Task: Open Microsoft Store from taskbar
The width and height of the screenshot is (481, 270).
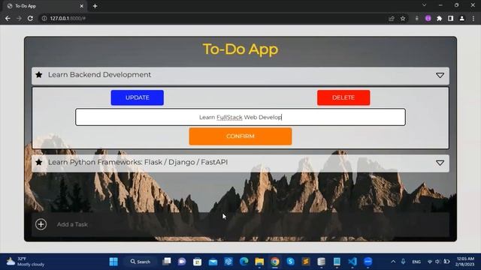Action: click(197, 262)
